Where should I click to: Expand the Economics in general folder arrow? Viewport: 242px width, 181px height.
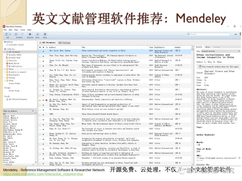[x=5, y=72]
